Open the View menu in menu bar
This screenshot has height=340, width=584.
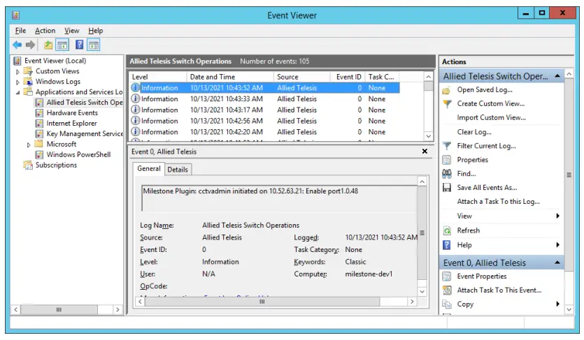click(x=71, y=31)
